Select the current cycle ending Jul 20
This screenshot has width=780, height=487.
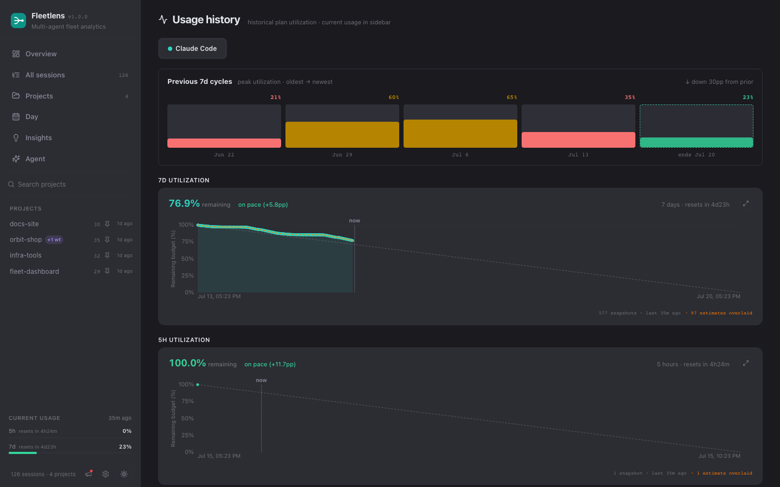pyautogui.click(x=697, y=126)
